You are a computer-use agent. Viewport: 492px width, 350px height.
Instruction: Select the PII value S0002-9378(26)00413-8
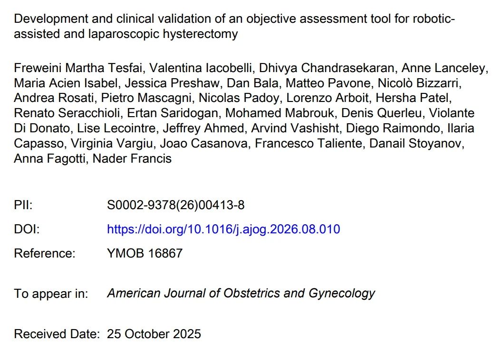pyautogui.click(x=176, y=205)
